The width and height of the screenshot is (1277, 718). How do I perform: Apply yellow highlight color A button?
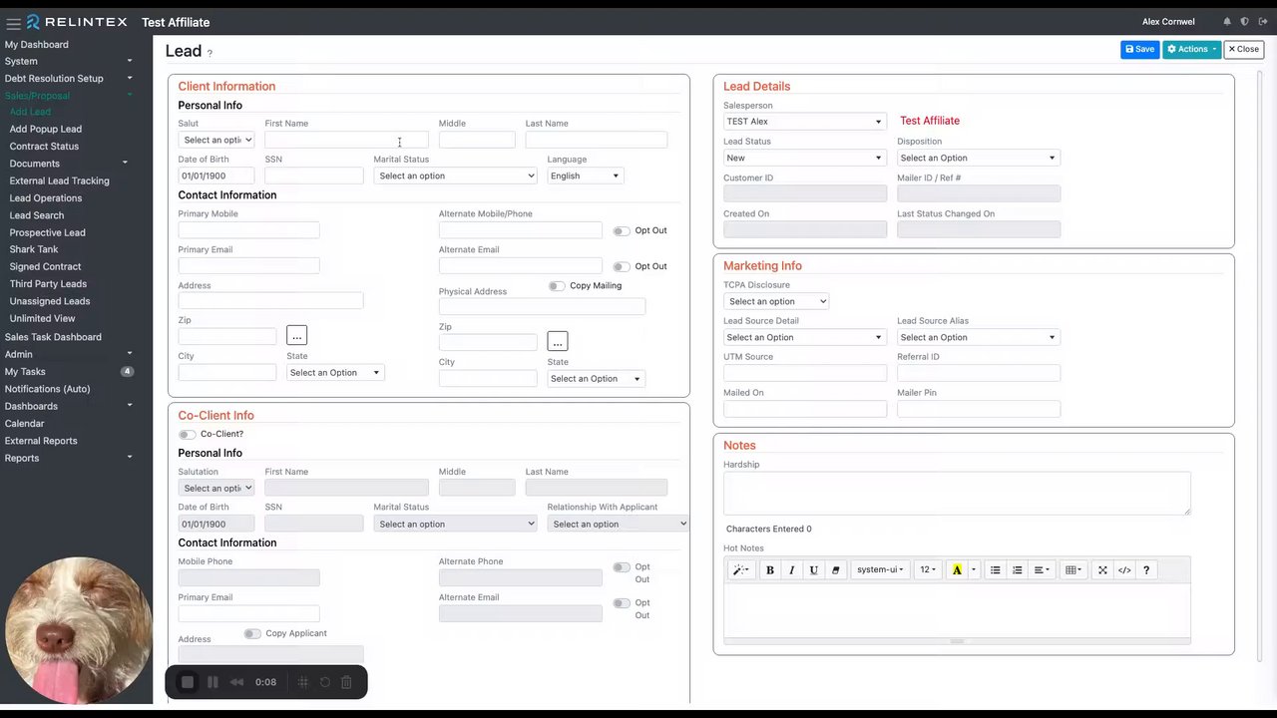tap(957, 570)
